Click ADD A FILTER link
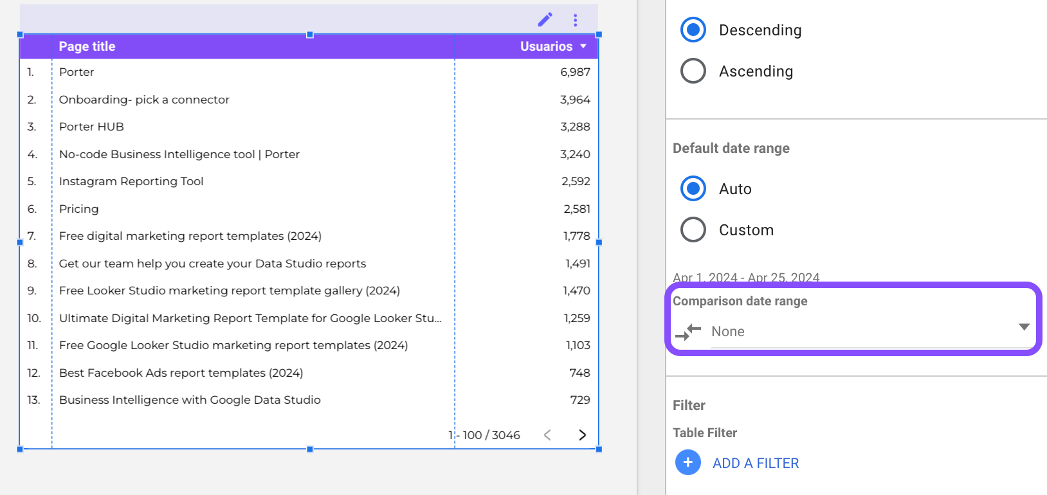 click(x=756, y=463)
